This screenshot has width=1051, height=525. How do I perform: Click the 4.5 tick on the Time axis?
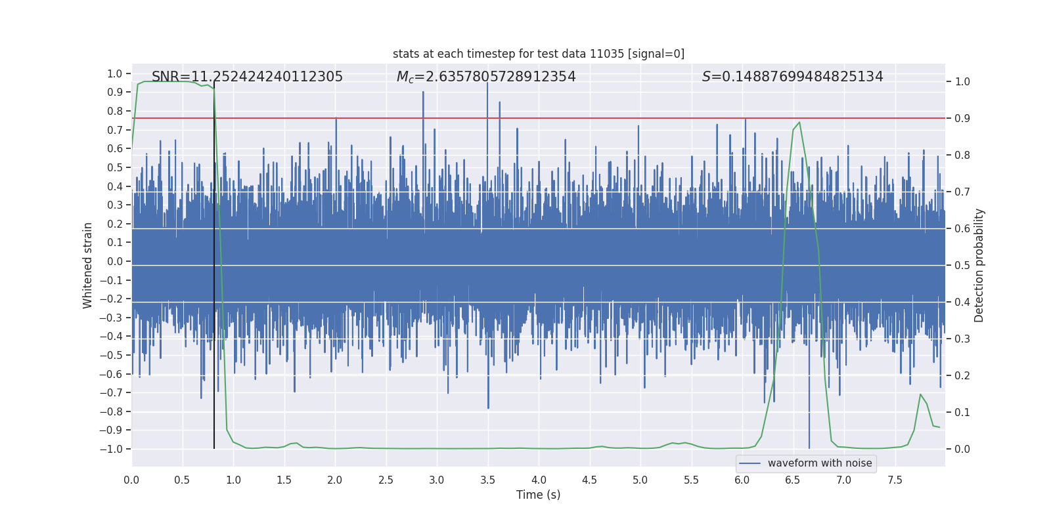(589, 480)
